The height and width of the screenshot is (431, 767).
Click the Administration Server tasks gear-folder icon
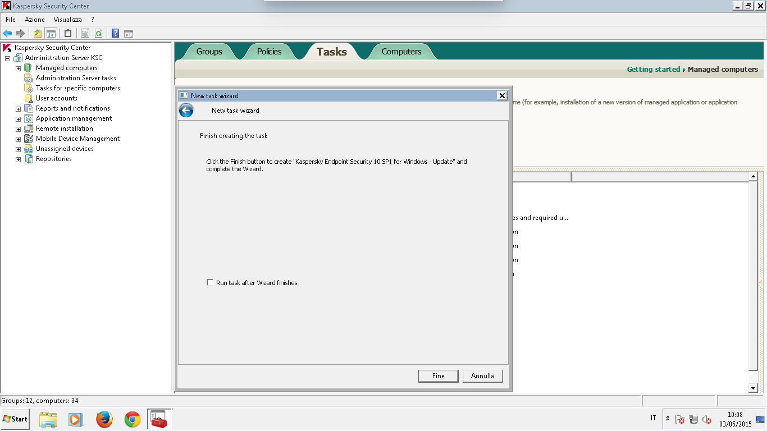click(x=29, y=78)
